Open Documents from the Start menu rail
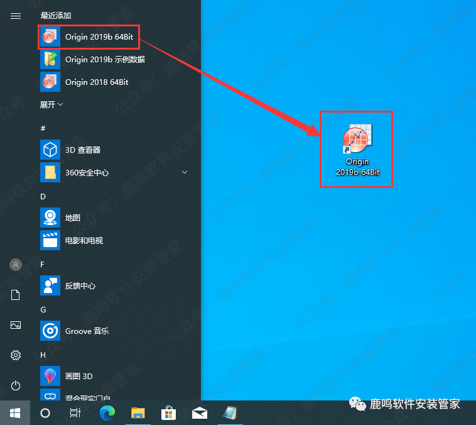Screen dimensions: 476x425 pyautogui.click(x=16, y=295)
